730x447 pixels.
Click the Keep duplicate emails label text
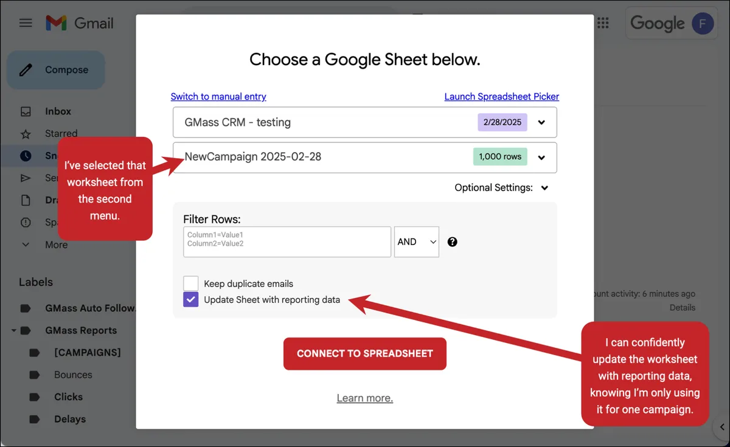click(249, 284)
